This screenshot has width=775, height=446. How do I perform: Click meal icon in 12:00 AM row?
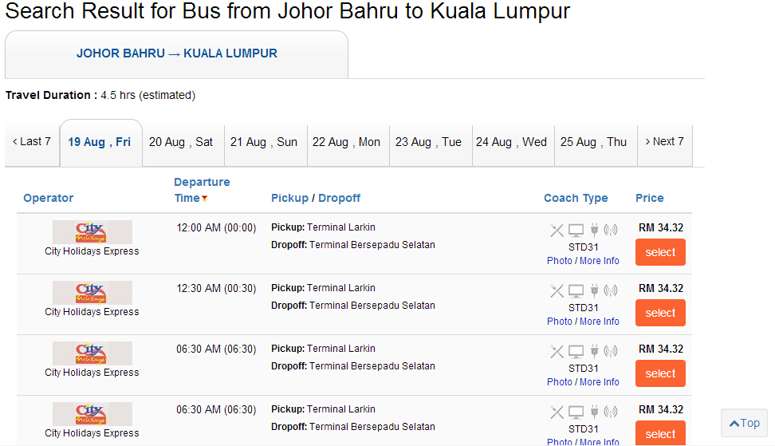(x=557, y=230)
